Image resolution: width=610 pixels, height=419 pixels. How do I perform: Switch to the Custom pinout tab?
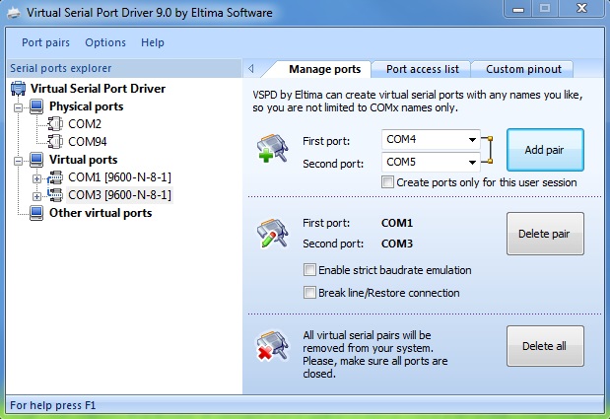[523, 69]
